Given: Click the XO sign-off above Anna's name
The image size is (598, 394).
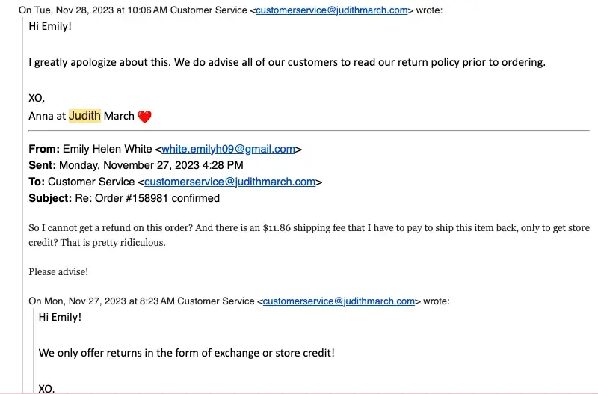Looking at the screenshot, I should coord(37,98).
